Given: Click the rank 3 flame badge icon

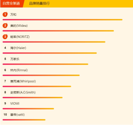Looking at the screenshot, I should (5, 37).
